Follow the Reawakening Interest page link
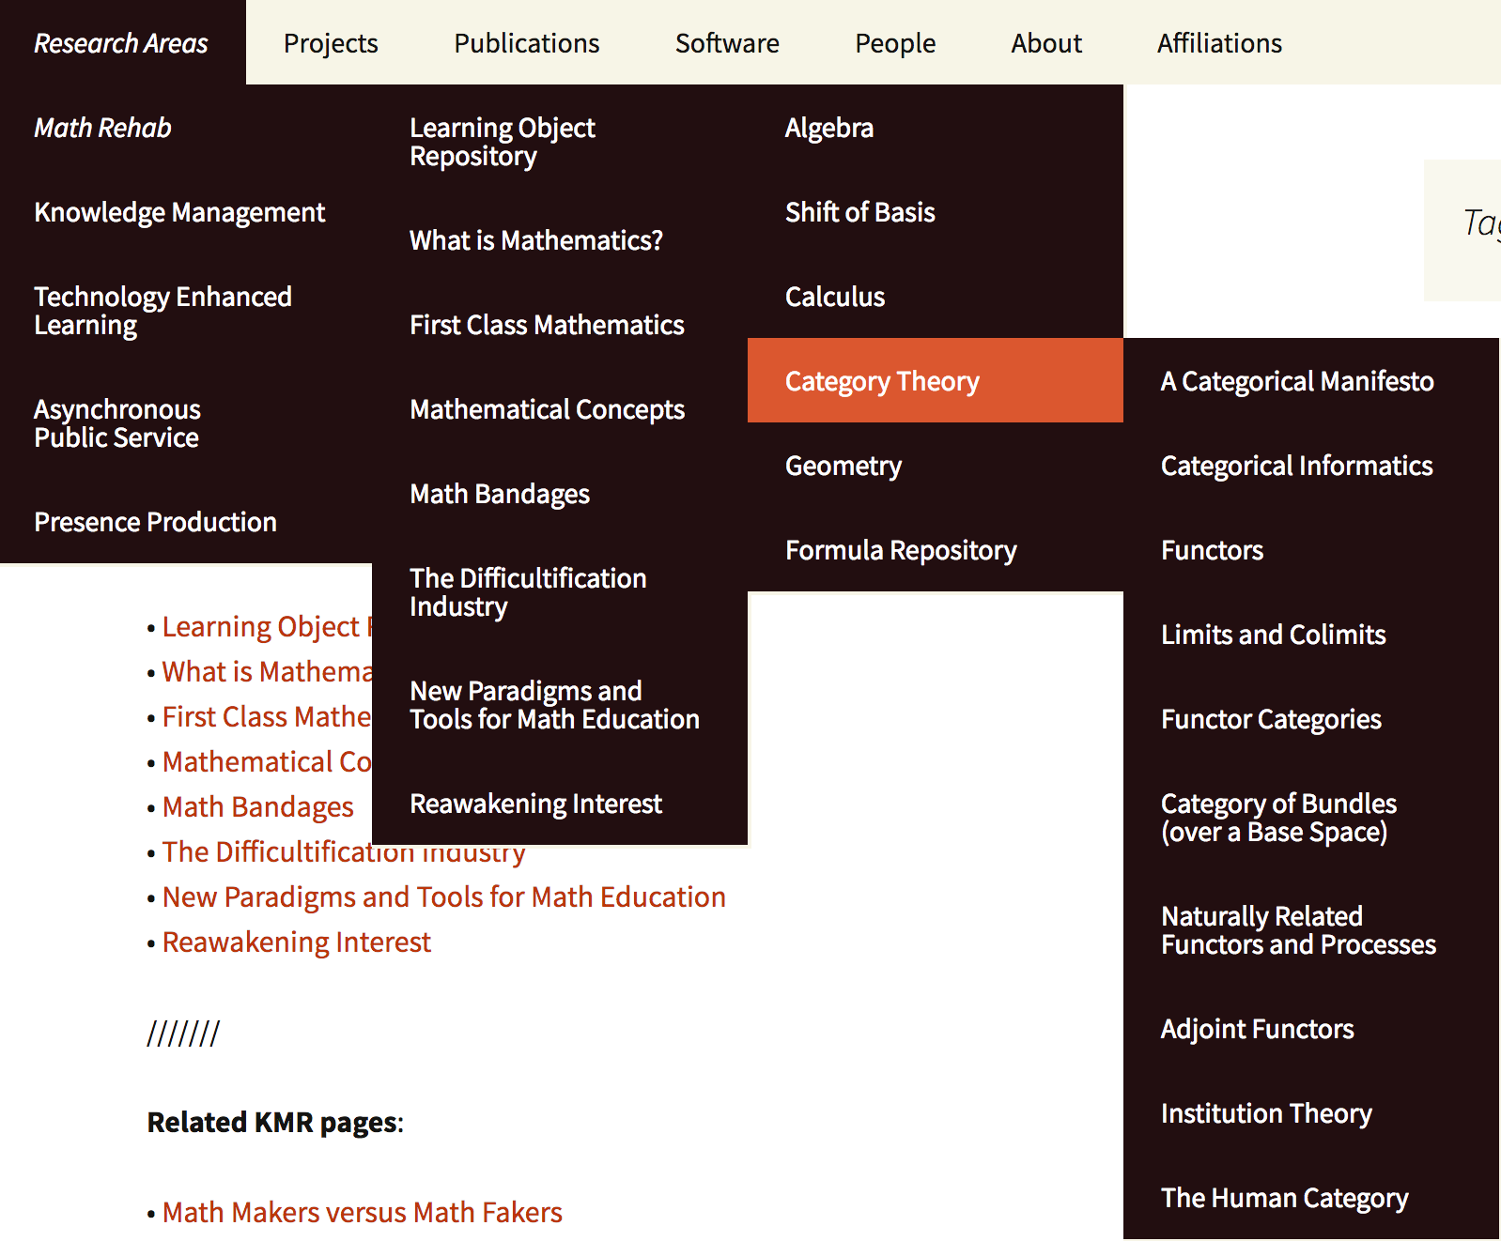The image size is (1501, 1241). click(296, 942)
